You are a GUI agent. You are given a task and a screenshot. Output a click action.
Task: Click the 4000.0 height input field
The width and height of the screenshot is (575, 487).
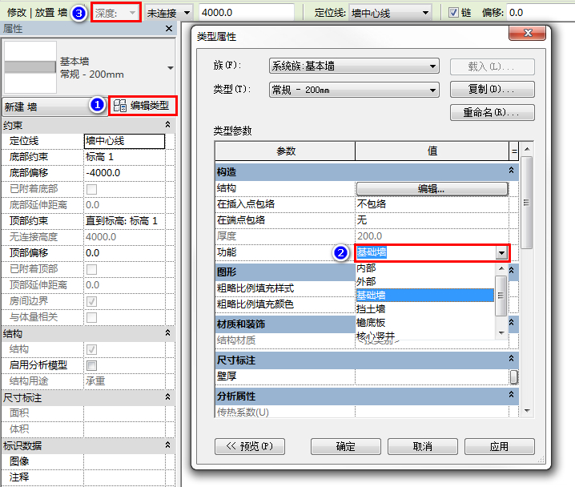pos(247,13)
